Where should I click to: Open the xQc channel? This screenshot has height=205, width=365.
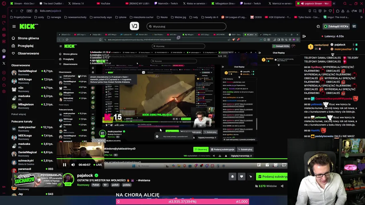32,89
